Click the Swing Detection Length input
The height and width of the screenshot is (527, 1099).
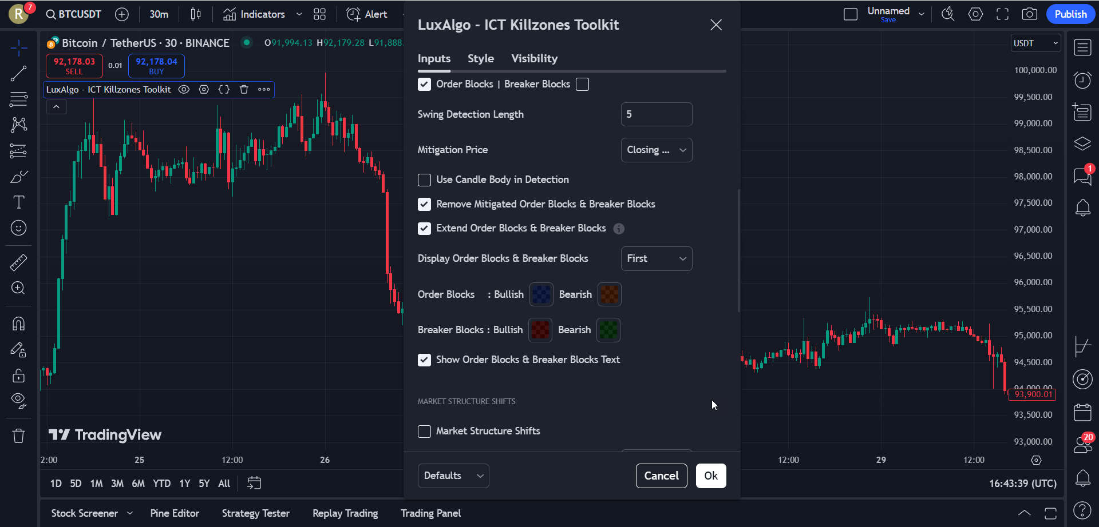click(x=657, y=114)
